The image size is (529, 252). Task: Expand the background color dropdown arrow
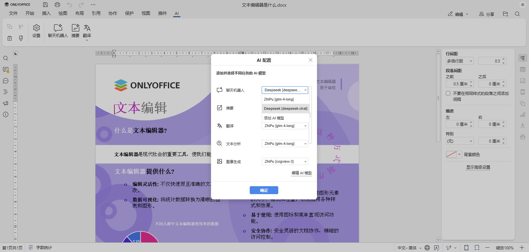coord(459,154)
